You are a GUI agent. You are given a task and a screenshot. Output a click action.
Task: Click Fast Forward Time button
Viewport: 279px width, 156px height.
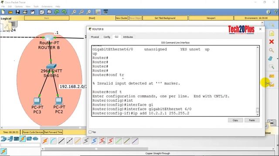pyautogui.click(x=53, y=132)
